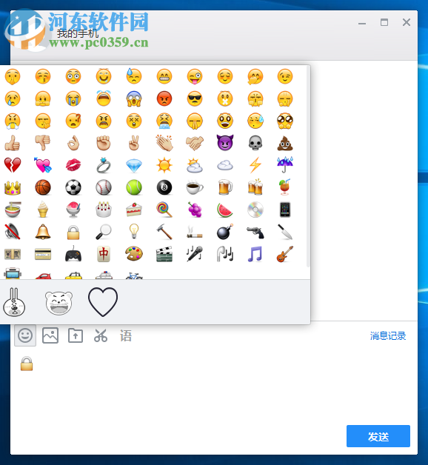Insert the mahjong 中 tile emoji

tap(104, 254)
